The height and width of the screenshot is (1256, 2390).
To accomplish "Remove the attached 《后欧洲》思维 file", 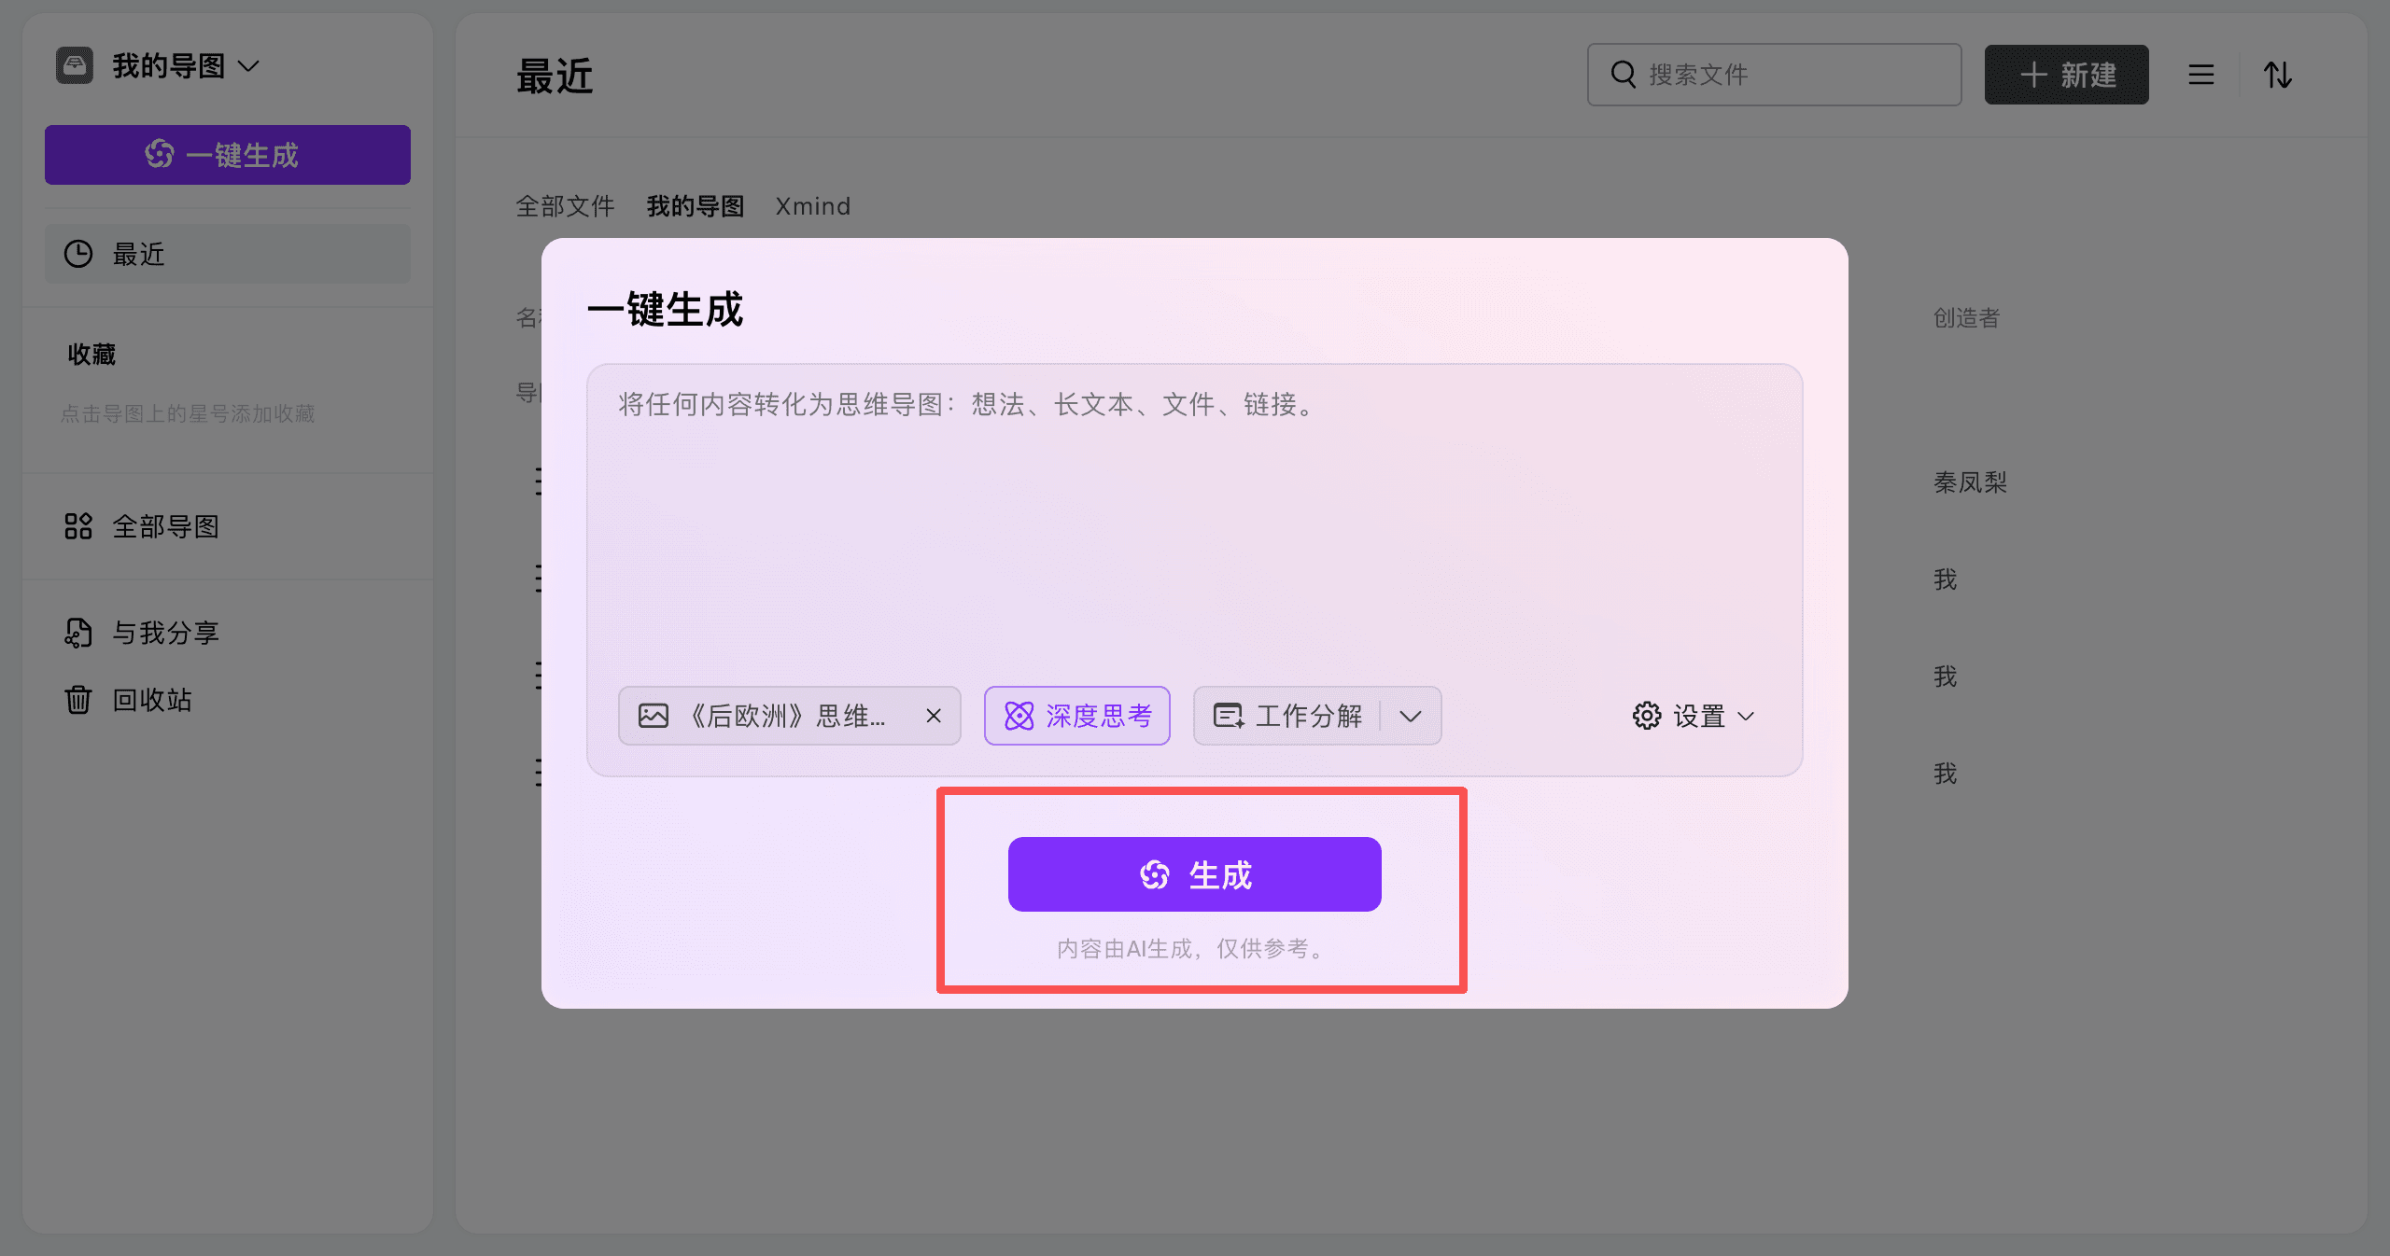I will click(934, 716).
